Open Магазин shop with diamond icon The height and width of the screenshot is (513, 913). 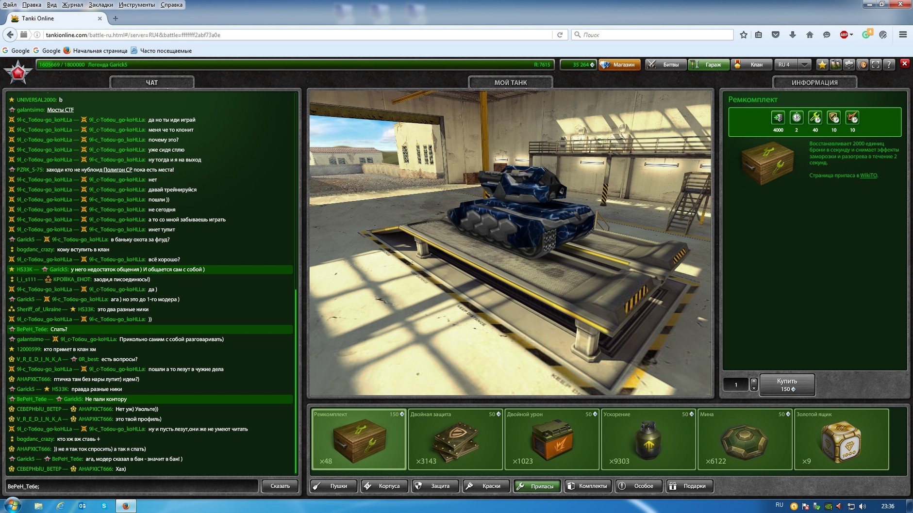coord(619,64)
